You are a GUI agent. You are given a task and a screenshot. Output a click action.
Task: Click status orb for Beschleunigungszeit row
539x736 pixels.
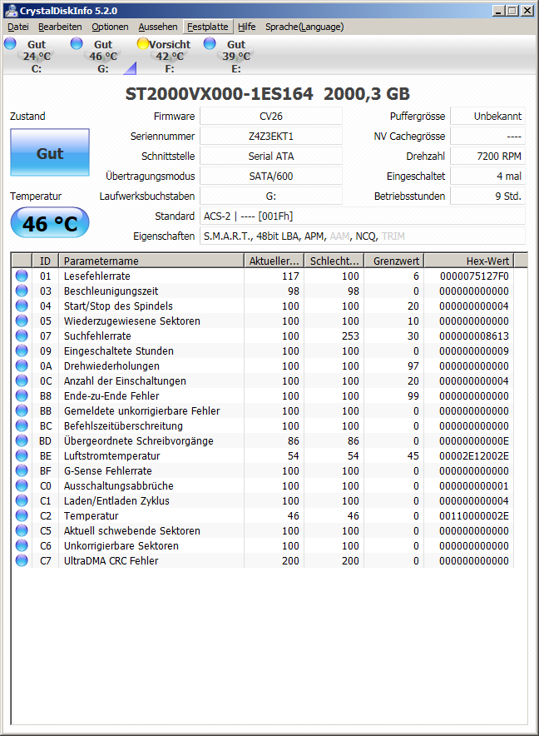point(22,291)
